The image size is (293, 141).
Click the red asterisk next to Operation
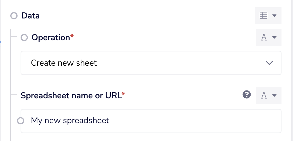point(72,37)
